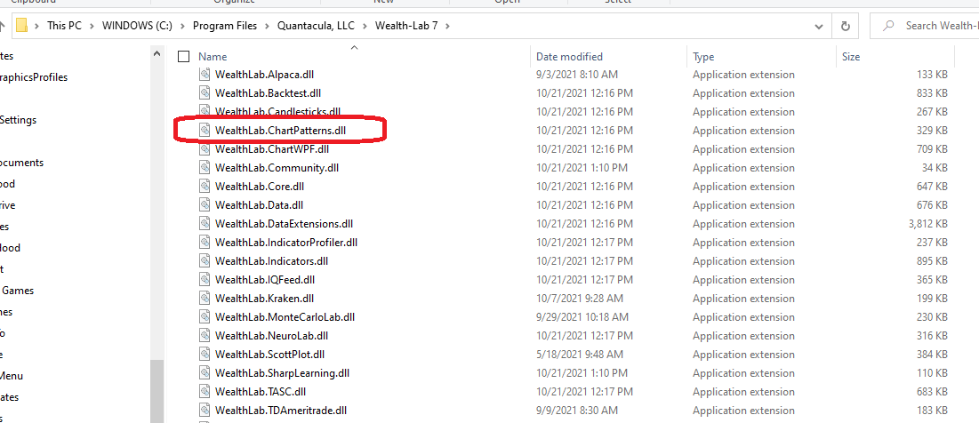The height and width of the screenshot is (423, 979).
Task: Click the WealthLab.ScottPlot.dll file icon
Action: pos(205,355)
